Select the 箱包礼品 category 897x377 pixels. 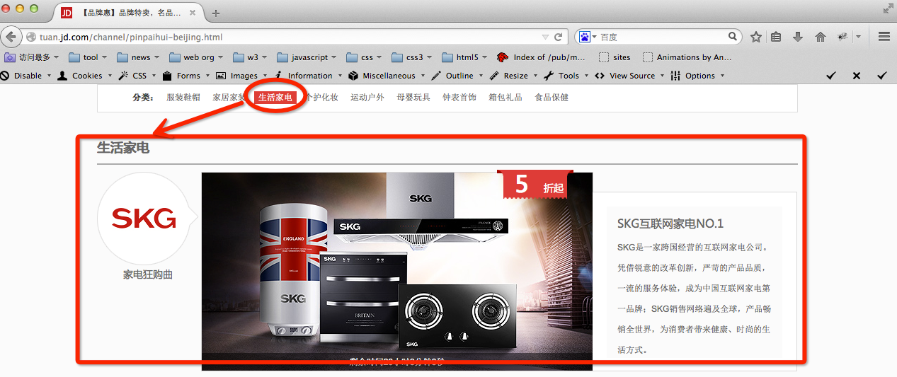coord(505,98)
